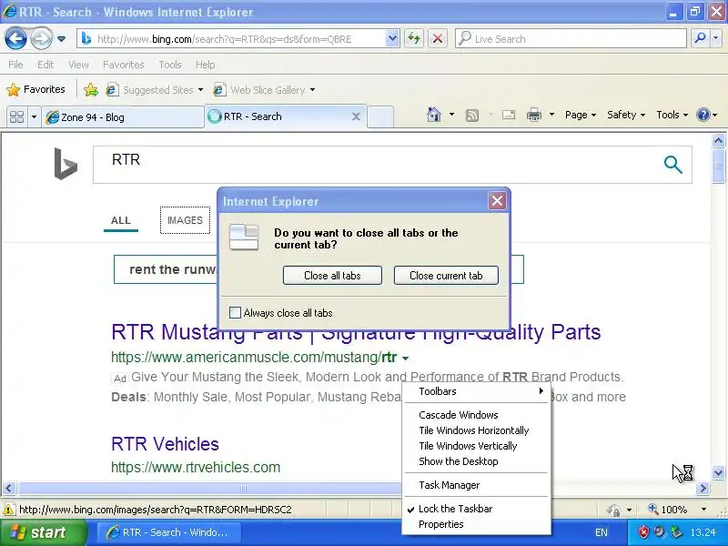Viewport: 728px width, 546px height.
Task: Open the 100% zoom level control
Action: [x=678, y=510]
